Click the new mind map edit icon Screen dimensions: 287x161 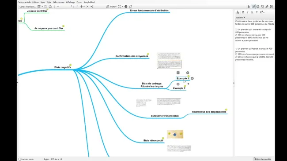pos(39,7)
